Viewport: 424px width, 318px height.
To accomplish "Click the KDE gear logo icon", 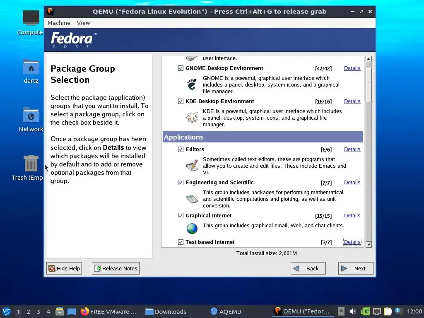I will (x=192, y=117).
